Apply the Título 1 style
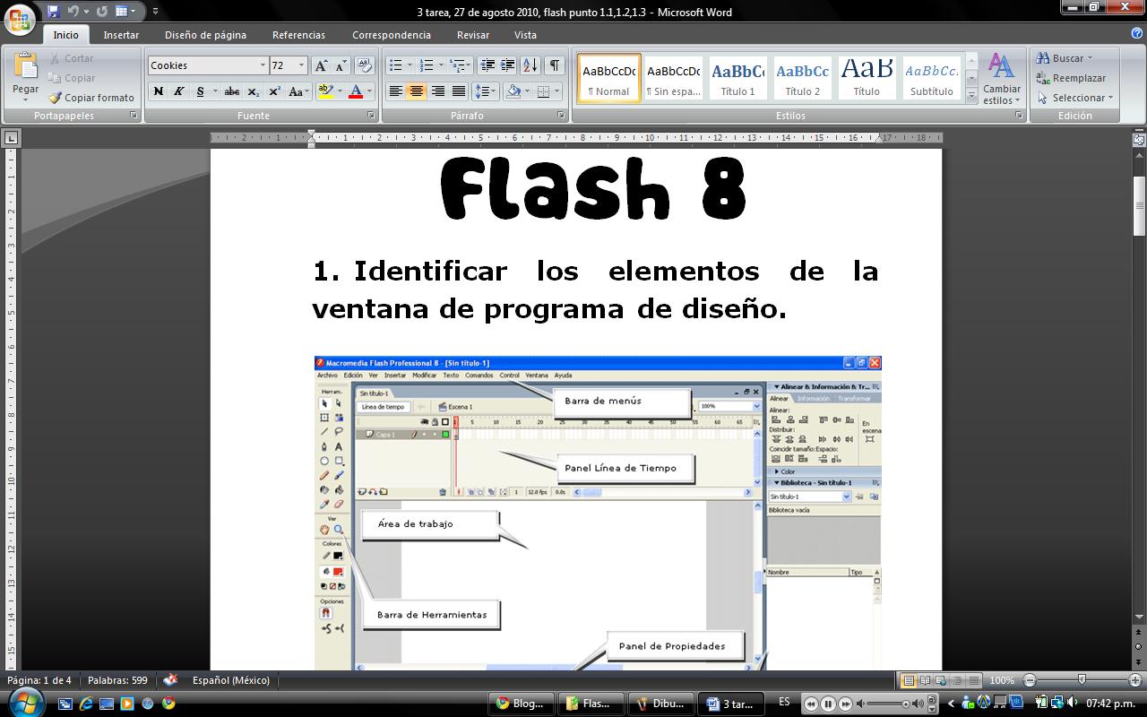1147x717 pixels. click(737, 79)
